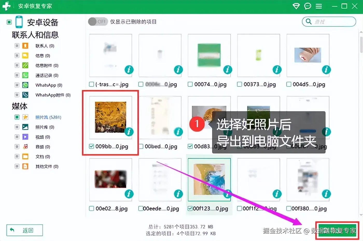Open the 信息附件 attachments category icon
Image resolution: width=363 pixels, height=241 pixels.
point(25,65)
